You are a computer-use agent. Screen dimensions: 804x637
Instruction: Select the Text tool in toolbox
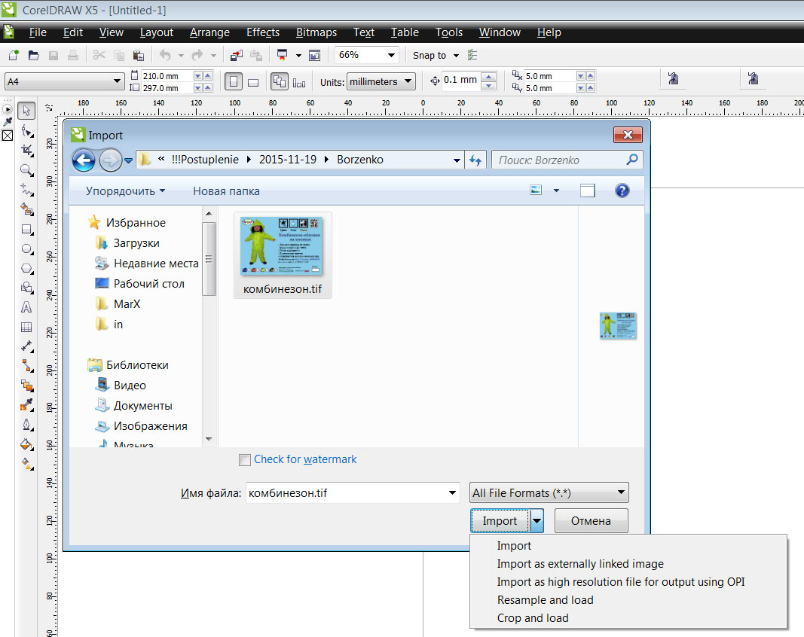(26, 307)
